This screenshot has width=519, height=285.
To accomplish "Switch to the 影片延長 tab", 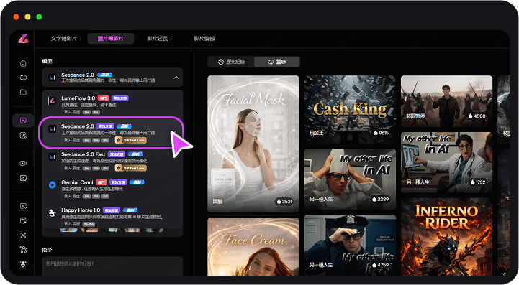I will point(158,39).
